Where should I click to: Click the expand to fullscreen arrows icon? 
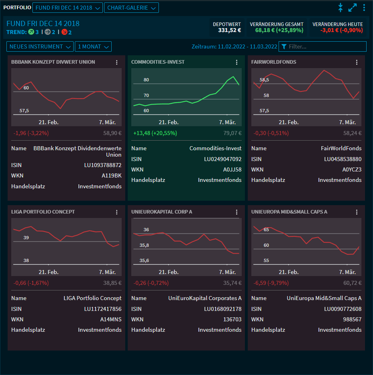coord(352,8)
